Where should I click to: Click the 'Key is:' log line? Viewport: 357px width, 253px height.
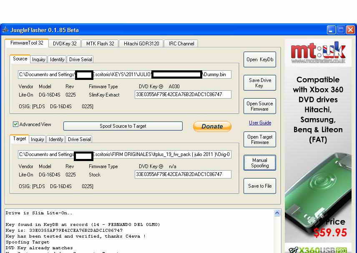pos(64,230)
